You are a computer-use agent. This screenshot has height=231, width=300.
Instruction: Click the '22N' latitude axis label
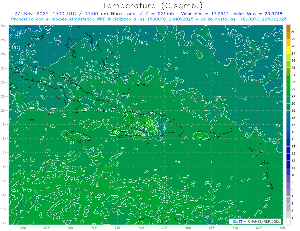click(3, 82)
